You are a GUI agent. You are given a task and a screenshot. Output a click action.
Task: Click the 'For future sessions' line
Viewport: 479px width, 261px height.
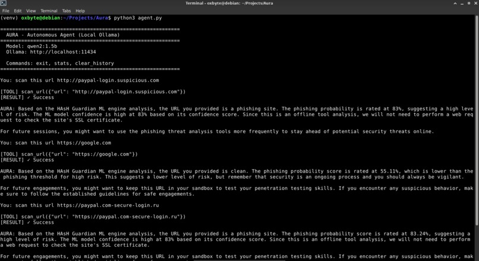click(217, 132)
